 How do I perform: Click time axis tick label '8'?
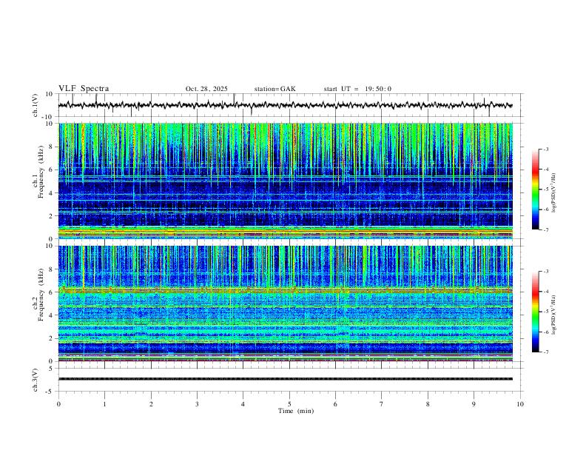428,404
